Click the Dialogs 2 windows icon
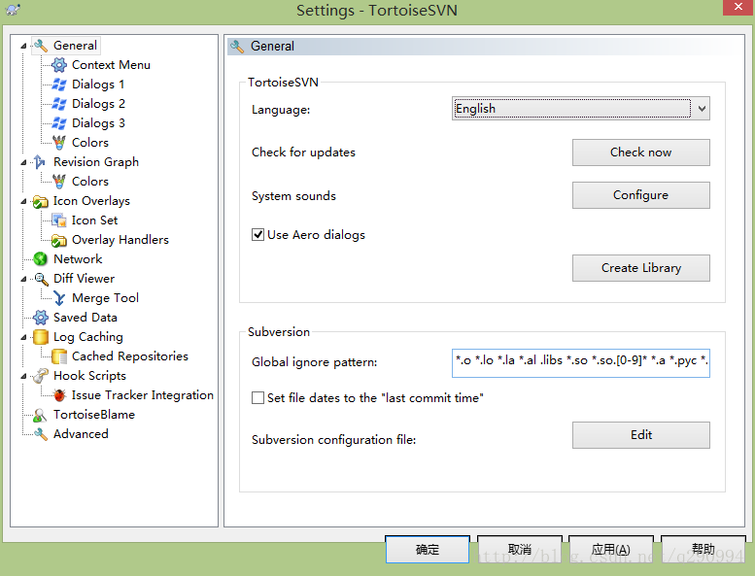 pos(59,104)
